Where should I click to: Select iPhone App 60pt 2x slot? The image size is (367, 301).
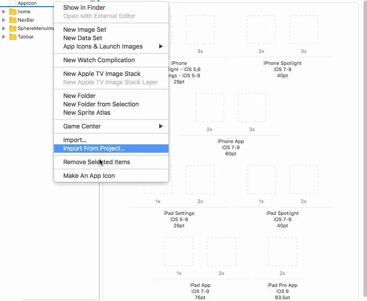pos(210,108)
